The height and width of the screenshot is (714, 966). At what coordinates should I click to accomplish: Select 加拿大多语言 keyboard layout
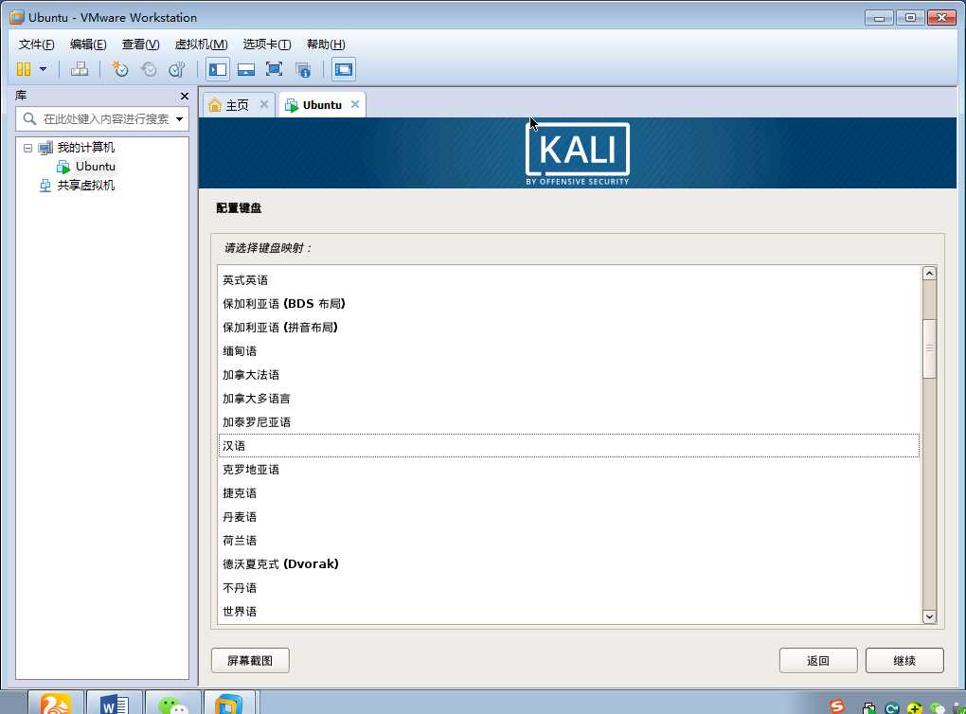pos(568,399)
